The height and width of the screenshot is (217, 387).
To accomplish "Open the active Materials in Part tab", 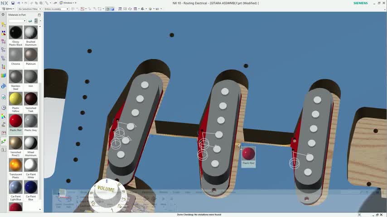I will point(4,142).
